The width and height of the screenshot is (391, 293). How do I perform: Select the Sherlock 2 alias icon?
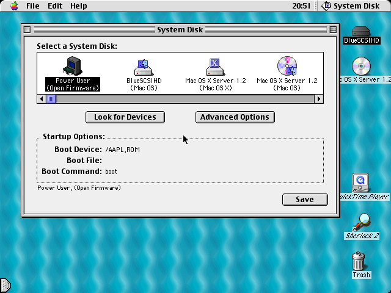pyautogui.click(x=361, y=222)
